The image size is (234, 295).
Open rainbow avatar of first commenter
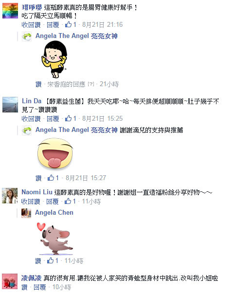point(10,11)
